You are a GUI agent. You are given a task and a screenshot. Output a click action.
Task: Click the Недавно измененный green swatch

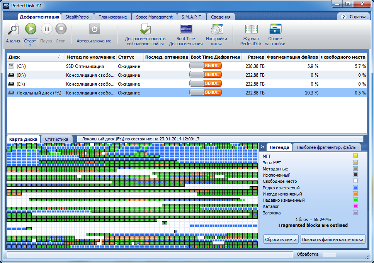(355, 200)
